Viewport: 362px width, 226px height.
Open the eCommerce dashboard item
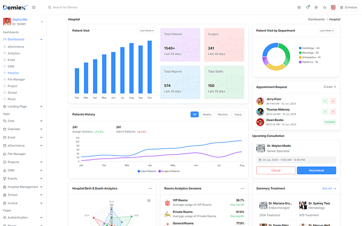tap(16, 47)
